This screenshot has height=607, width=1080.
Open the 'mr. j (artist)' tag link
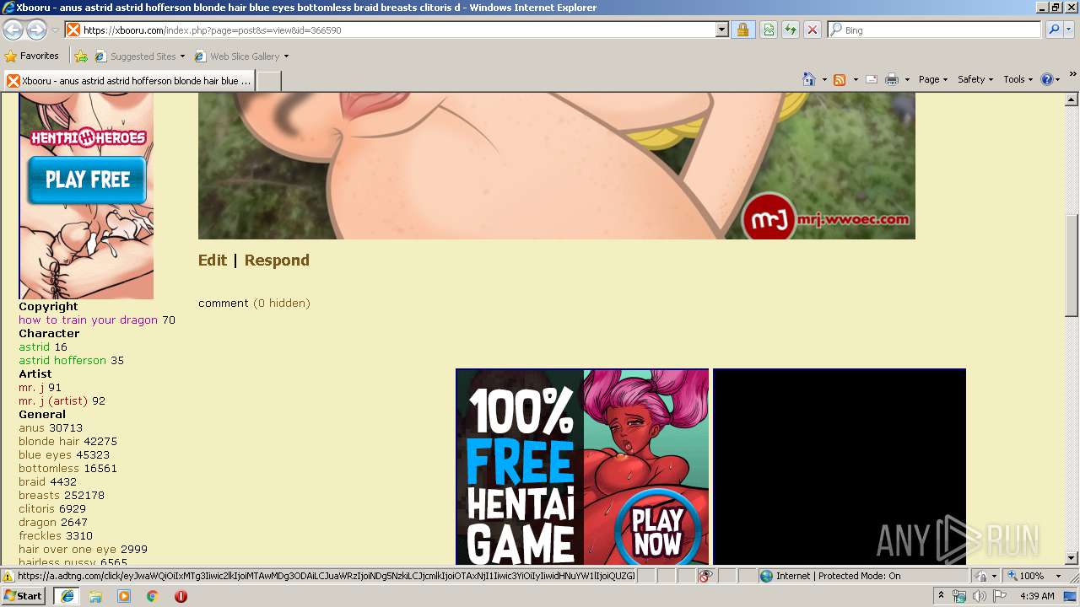[x=53, y=401]
